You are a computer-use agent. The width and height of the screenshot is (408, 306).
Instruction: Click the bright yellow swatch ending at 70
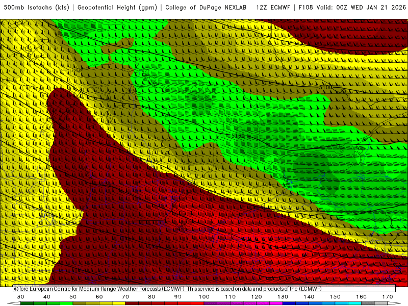coord(119,303)
